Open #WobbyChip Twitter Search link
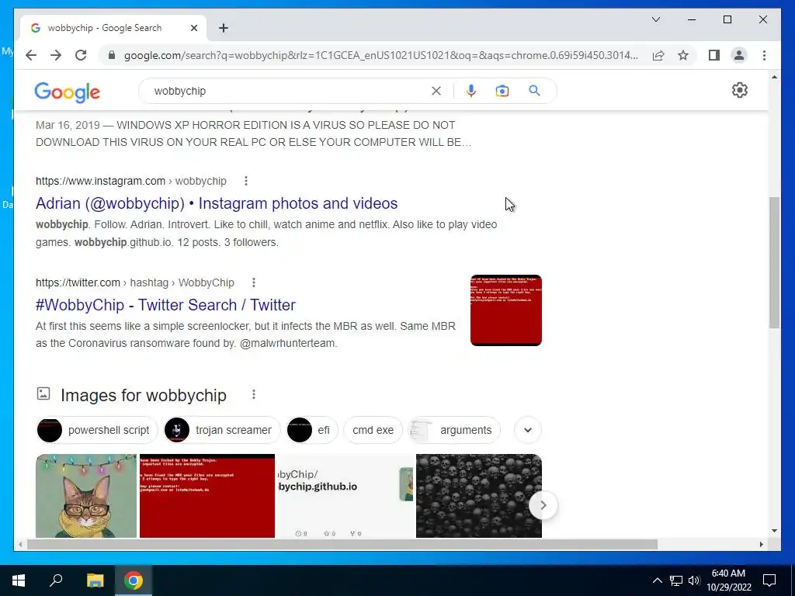 (165, 305)
